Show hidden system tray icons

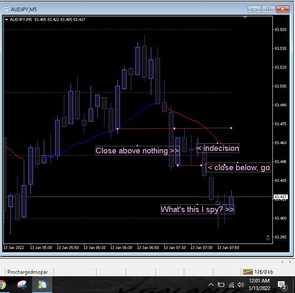tap(211, 285)
